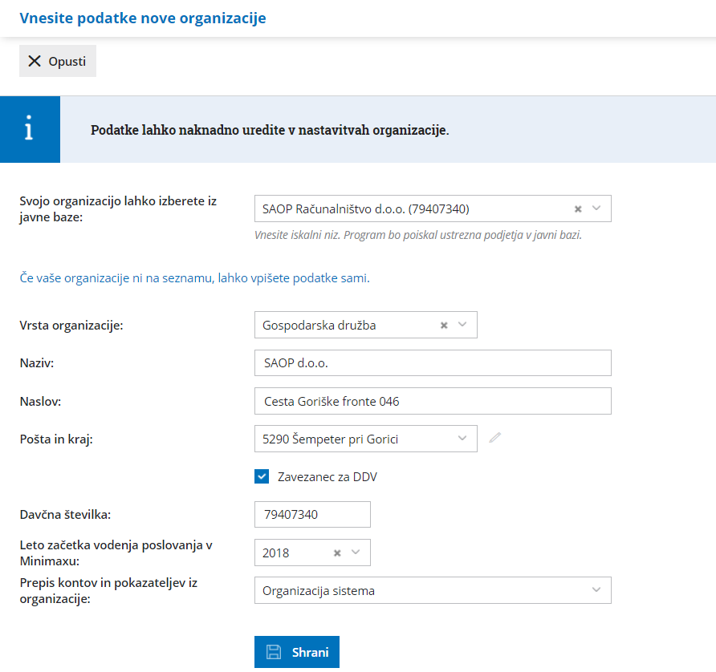Image resolution: width=716 pixels, height=672 pixels.
Task: Click the Shrani button
Action: coord(297,652)
